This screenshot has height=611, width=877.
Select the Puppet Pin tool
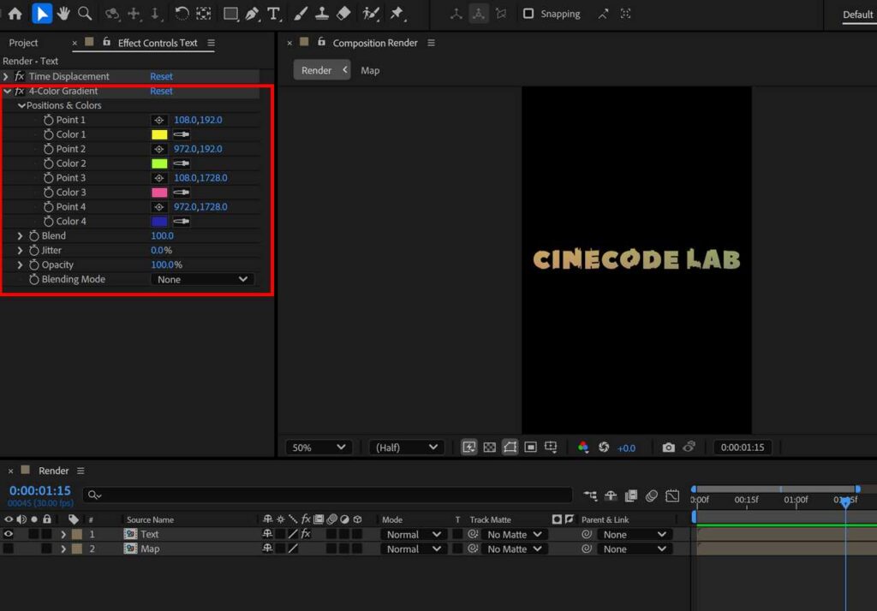[x=397, y=14]
